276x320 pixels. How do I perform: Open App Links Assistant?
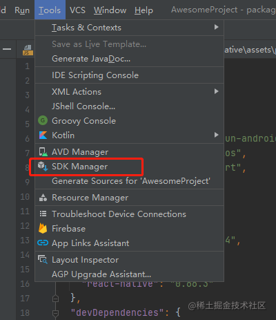(x=129, y=243)
